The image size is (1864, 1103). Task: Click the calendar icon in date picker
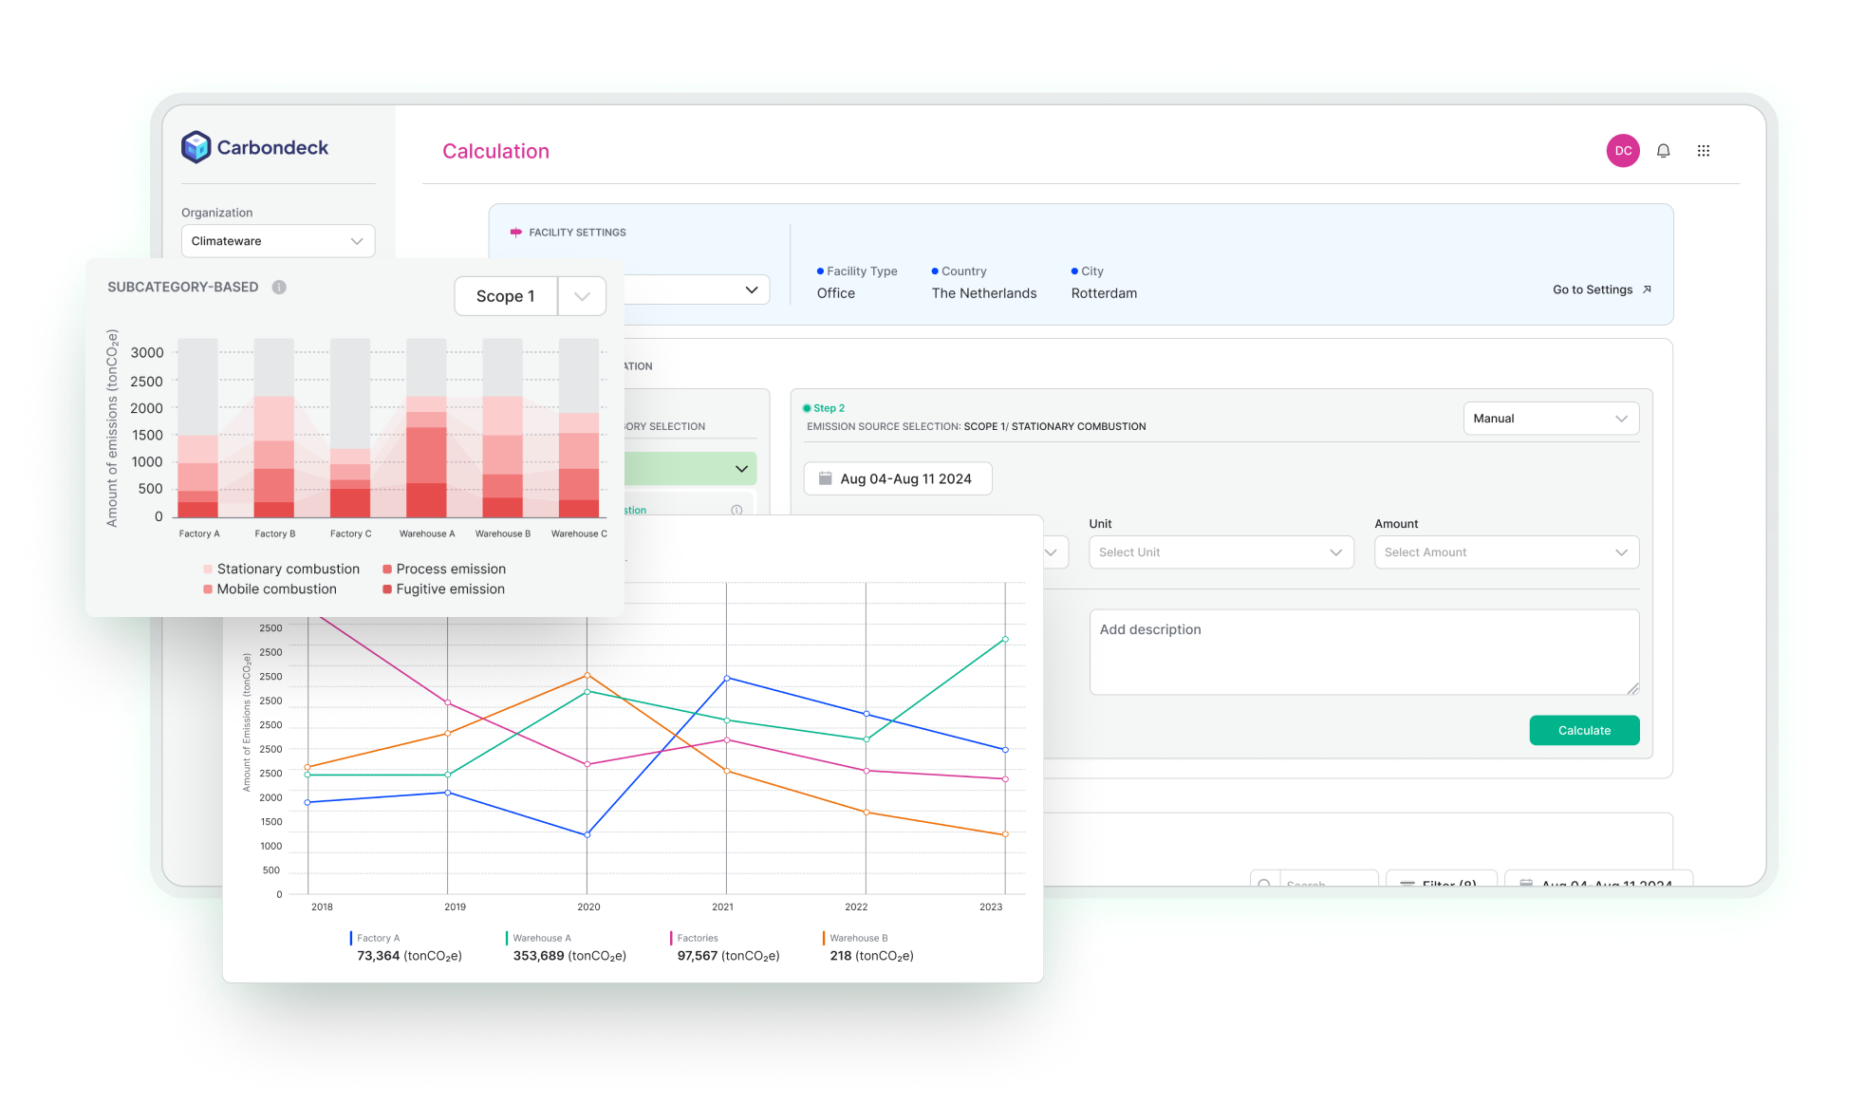[x=825, y=478]
